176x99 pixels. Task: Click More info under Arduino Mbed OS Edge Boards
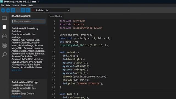click(16, 96)
